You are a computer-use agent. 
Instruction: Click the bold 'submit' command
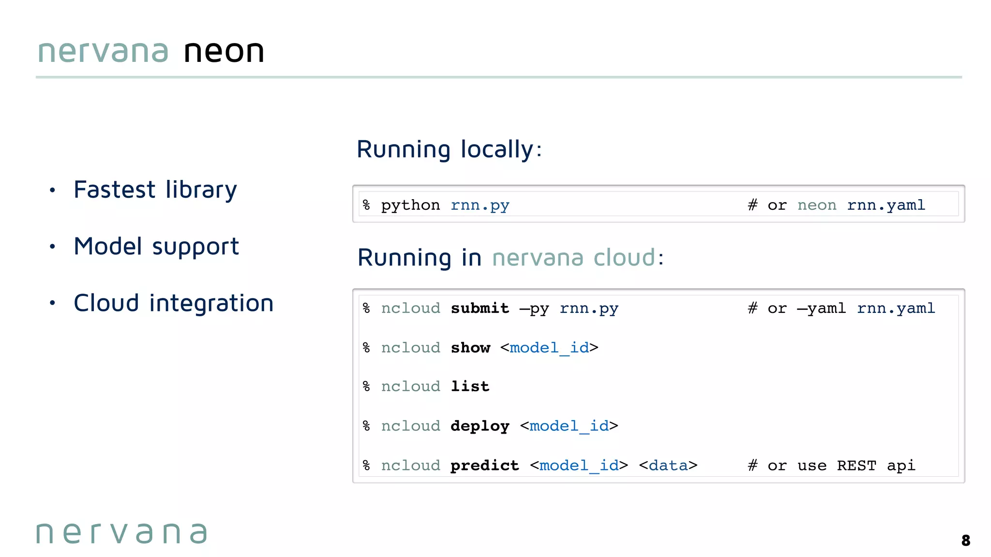(x=480, y=308)
